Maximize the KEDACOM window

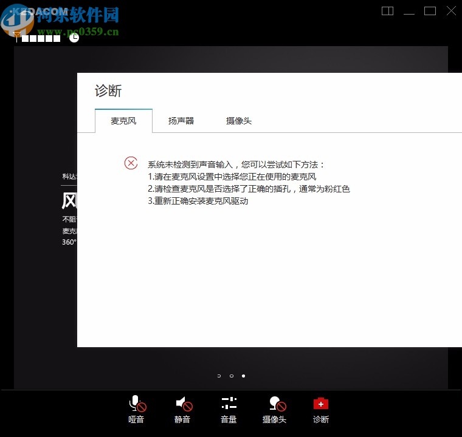tap(430, 11)
